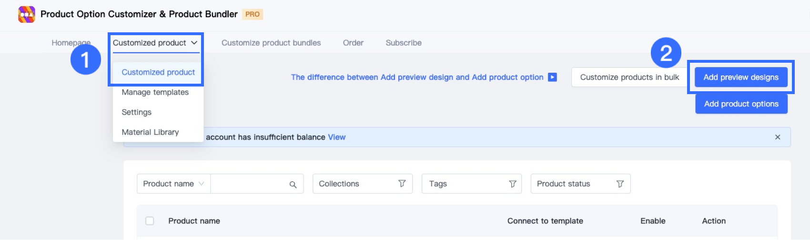Toggle the select-all products checkbox
The height and width of the screenshot is (240, 810).
point(150,221)
